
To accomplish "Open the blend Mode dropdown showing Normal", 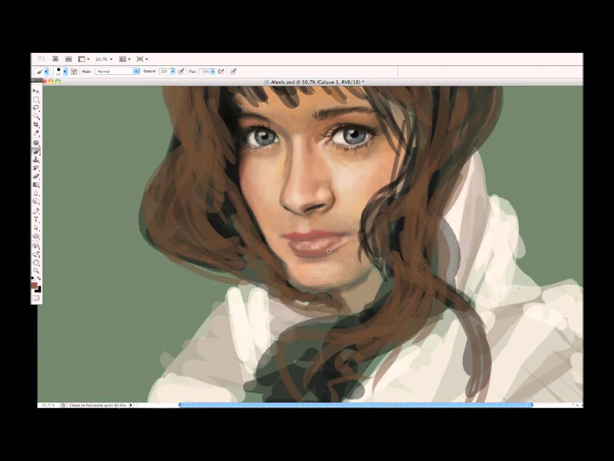I will click(117, 71).
